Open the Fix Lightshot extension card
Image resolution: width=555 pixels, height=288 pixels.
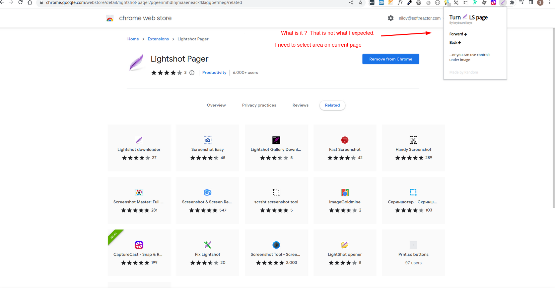[x=208, y=253]
